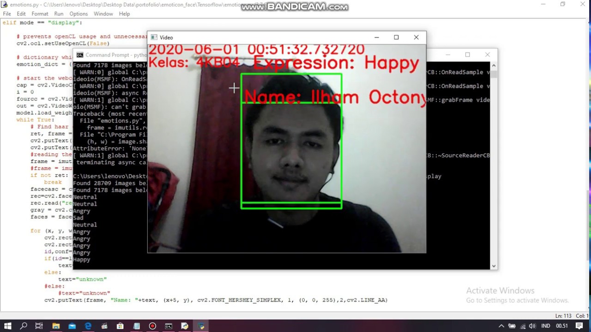Image resolution: width=591 pixels, height=332 pixels.
Task: Click 'cv2.ocl.setUseOpenCL(False)' code line
Action: (x=63, y=43)
